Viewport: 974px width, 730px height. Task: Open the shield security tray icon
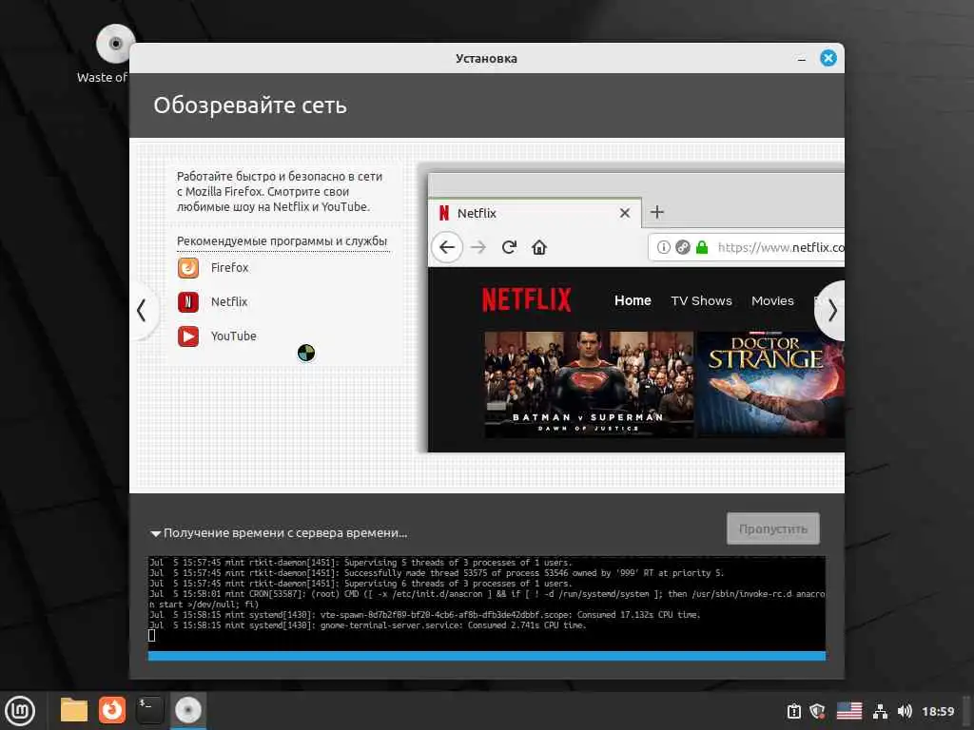[x=817, y=711]
